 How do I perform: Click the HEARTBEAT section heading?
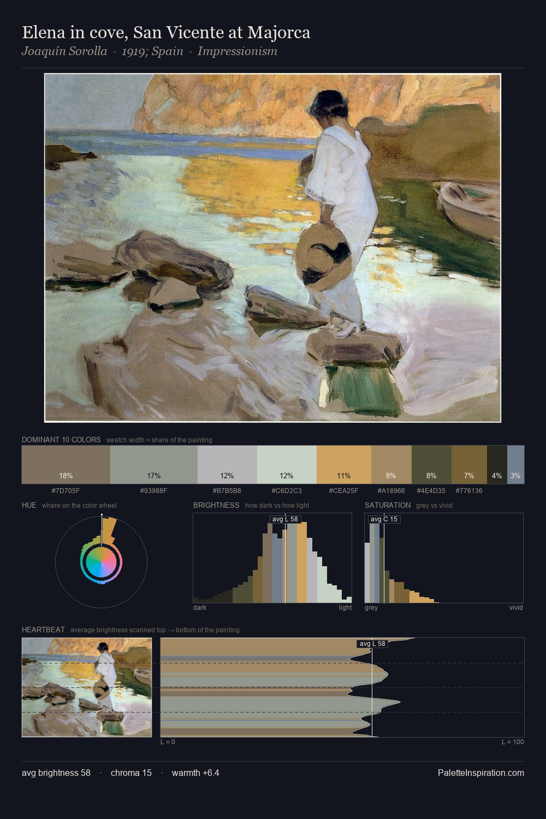tap(43, 630)
